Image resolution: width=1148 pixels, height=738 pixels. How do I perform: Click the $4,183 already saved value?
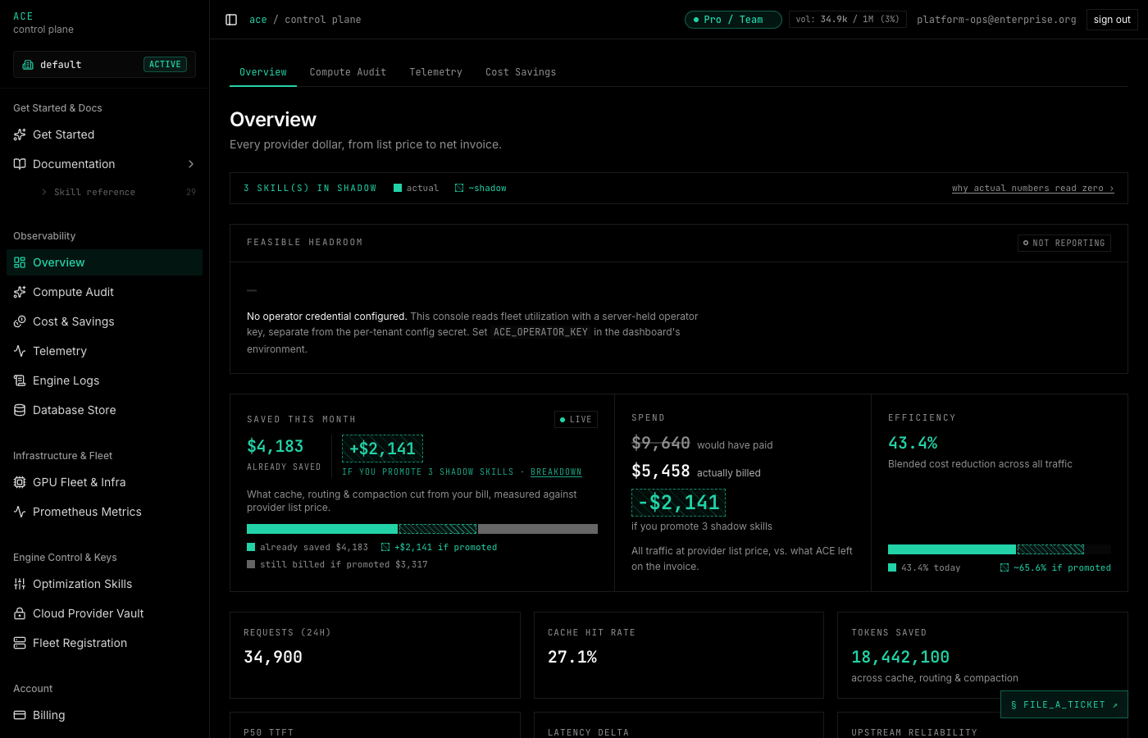pos(276,446)
